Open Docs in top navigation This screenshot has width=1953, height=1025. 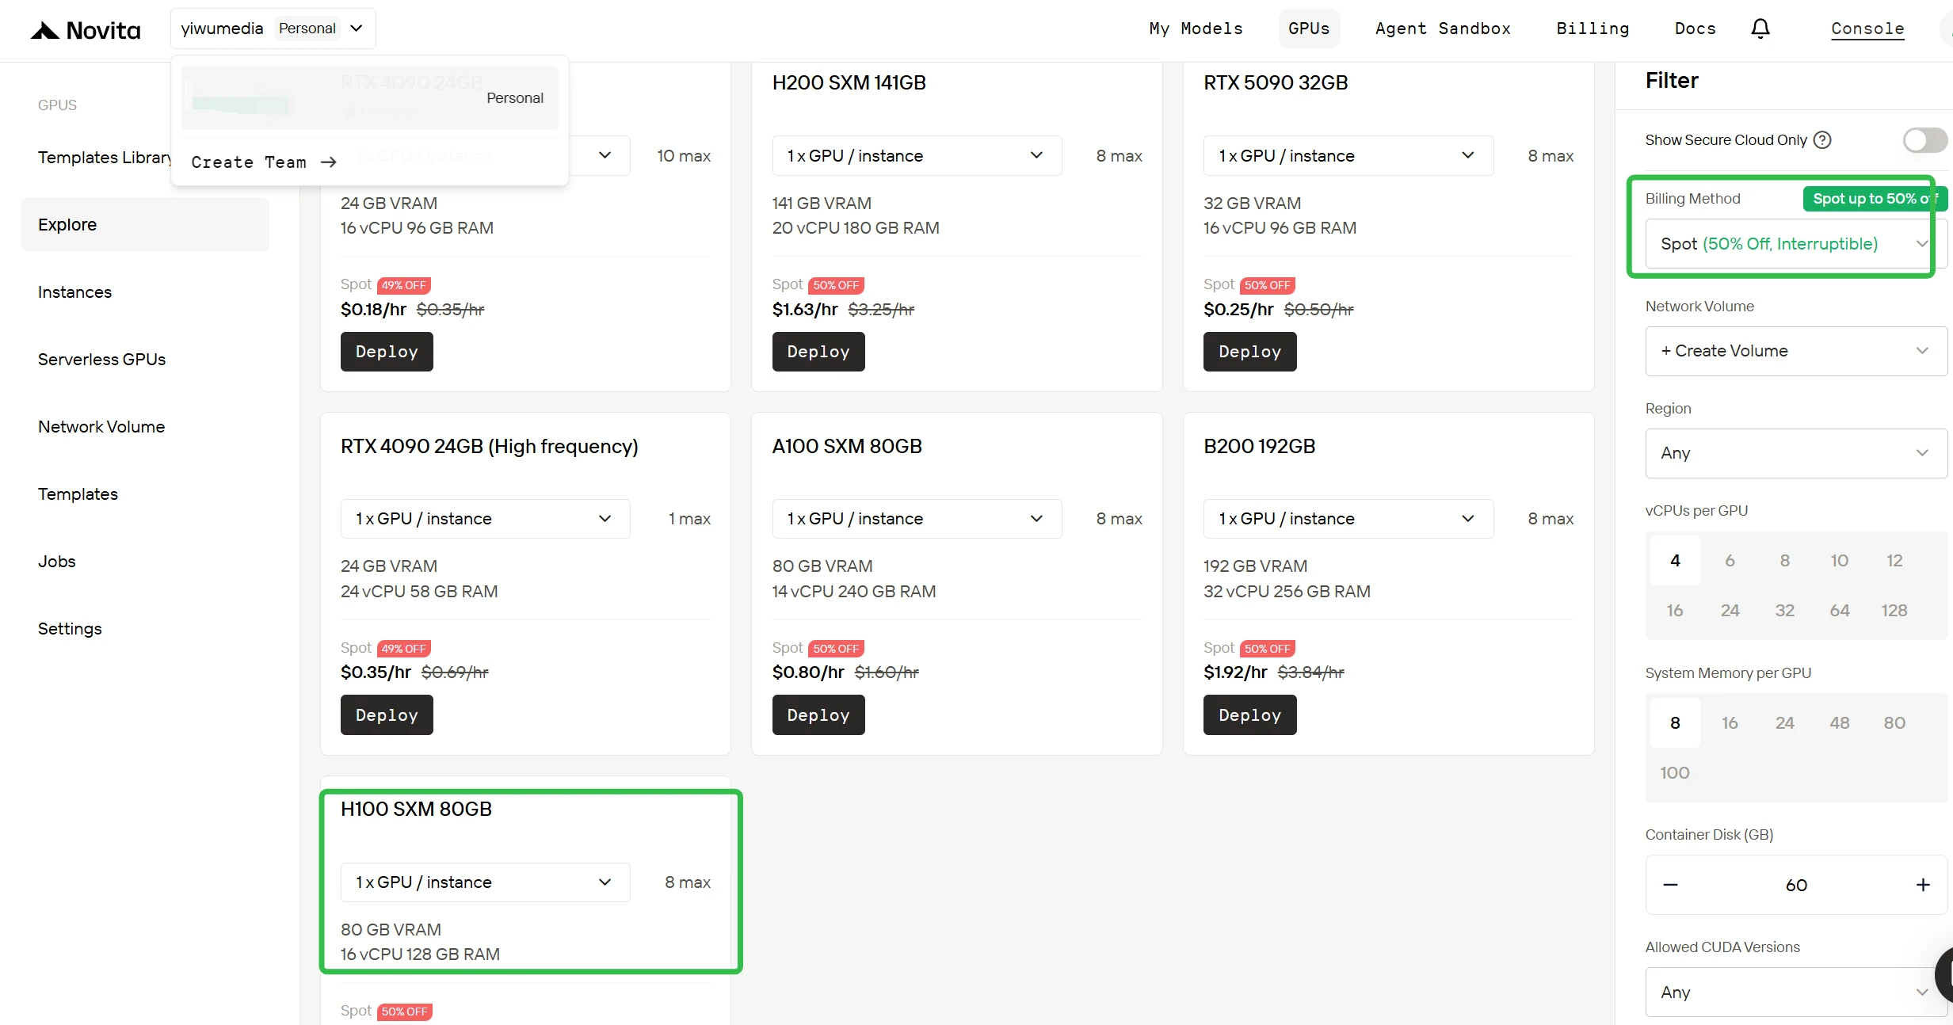click(x=1695, y=29)
